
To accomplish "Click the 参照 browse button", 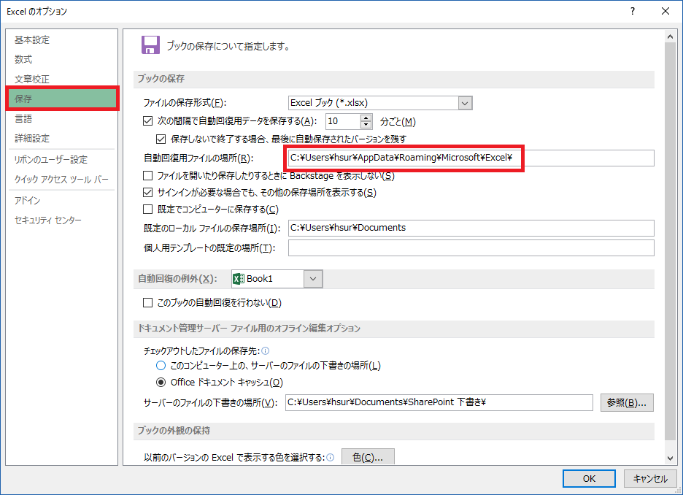I will click(x=626, y=402).
